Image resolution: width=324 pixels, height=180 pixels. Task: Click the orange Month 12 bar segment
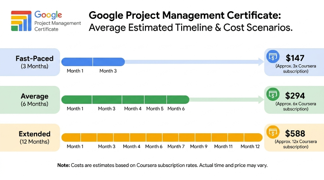pyautogui.click(x=254, y=137)
